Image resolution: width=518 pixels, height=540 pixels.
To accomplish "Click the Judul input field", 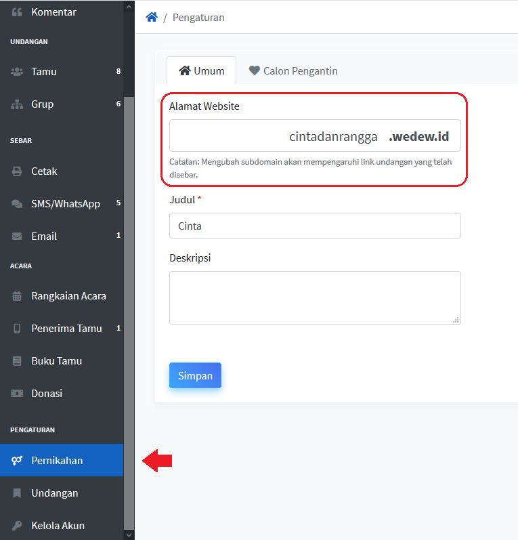I will 315,226.
